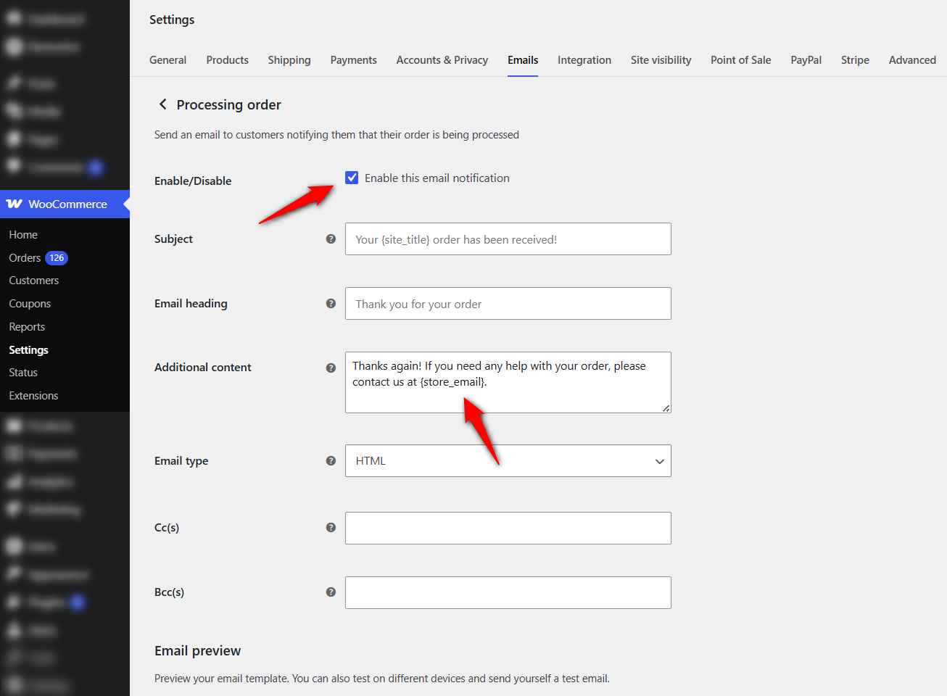The width and height of the screenshot is (947, 696).
Task: Open Extensions in the sidebar
Action: (x=33, y=396)
